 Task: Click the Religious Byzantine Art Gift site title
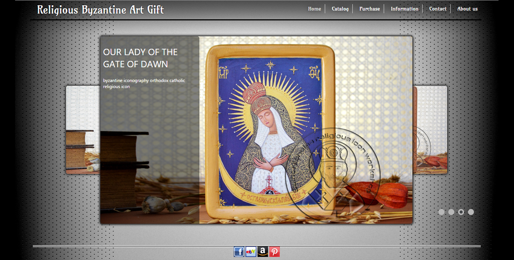click(101, 10)
